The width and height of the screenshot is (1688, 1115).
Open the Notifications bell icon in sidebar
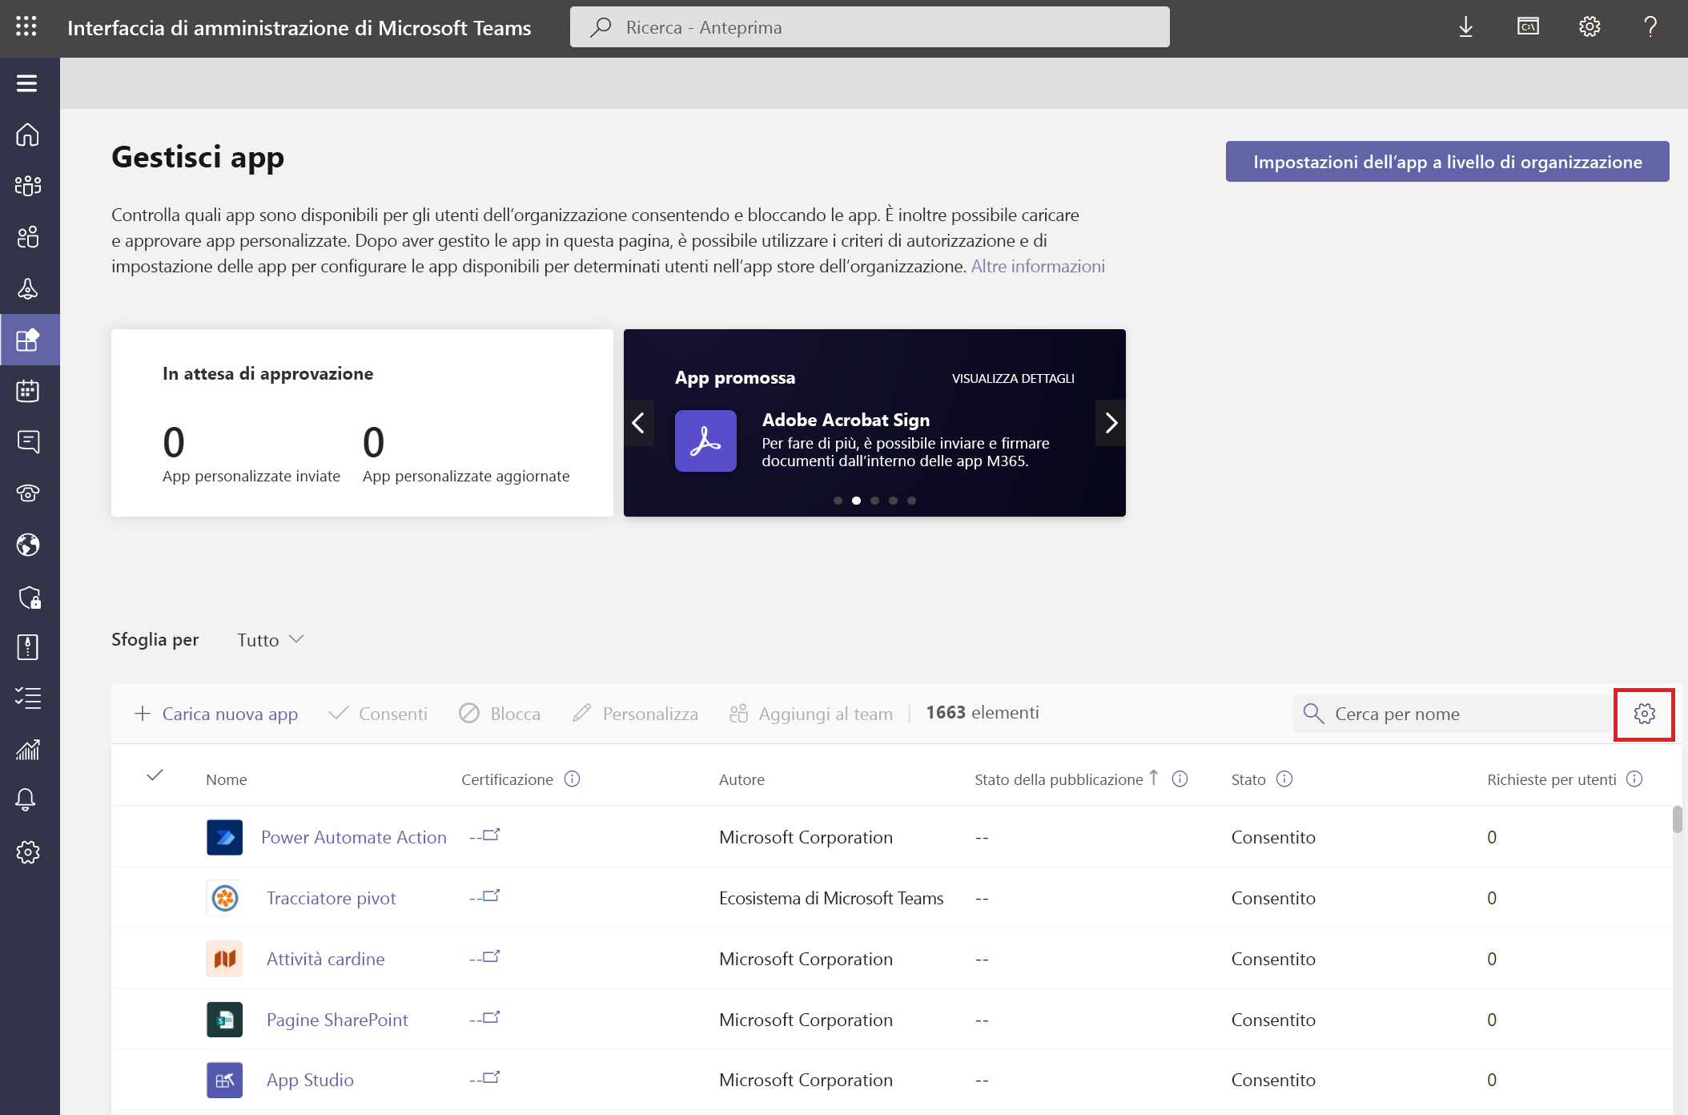(26, 799)
